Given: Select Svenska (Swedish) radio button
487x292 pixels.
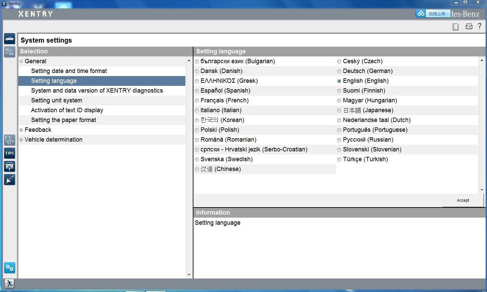Looking at the screenshot, I should tap(197, 160).
